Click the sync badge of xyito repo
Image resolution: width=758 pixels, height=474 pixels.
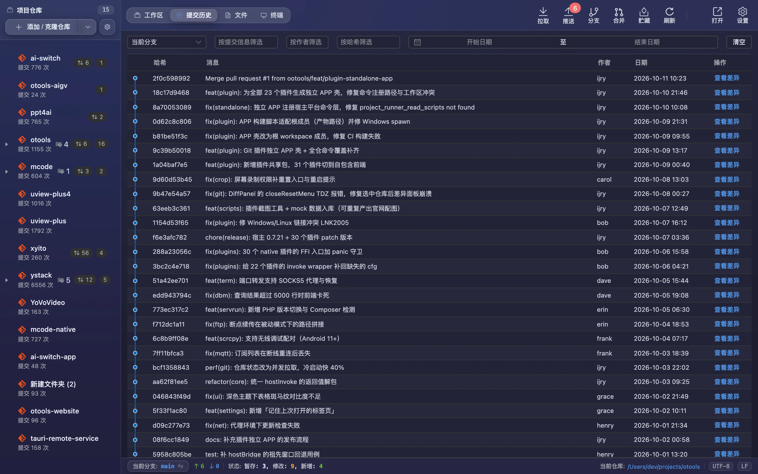click(81, 253)
